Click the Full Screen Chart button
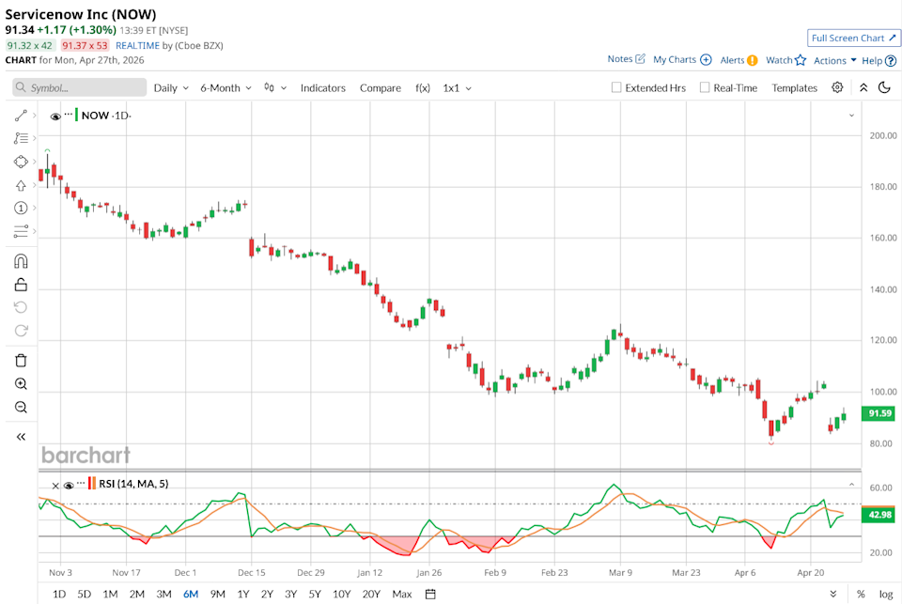Viewport: 902px width, 604px height. (852, 38)
